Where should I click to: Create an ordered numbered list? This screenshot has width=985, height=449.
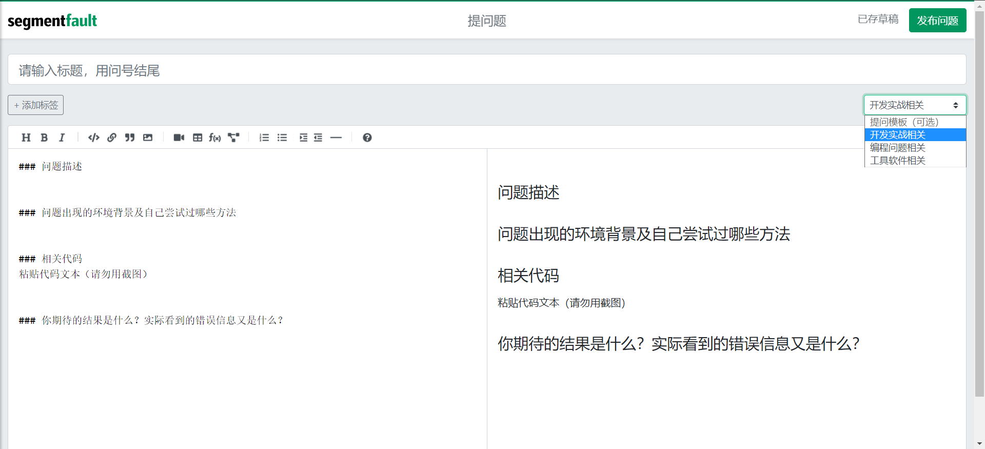click(x=264, y=138)
